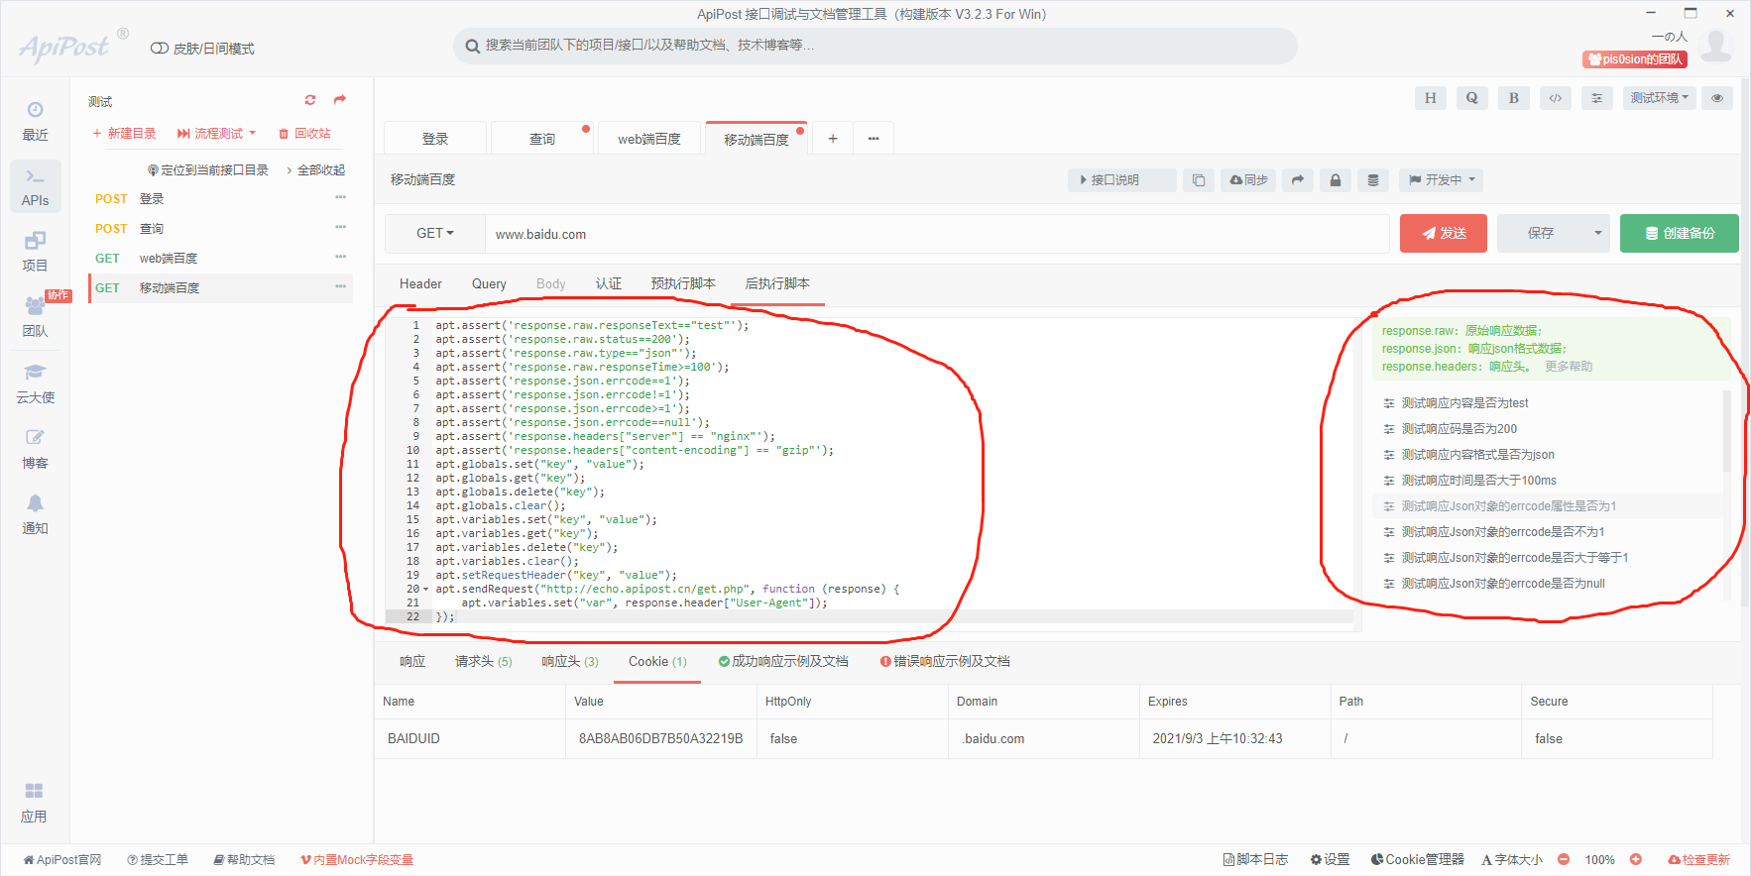The image size is (1751, 876).
Task: Open the 响应头 (3) tab
Action: [570, 662]
